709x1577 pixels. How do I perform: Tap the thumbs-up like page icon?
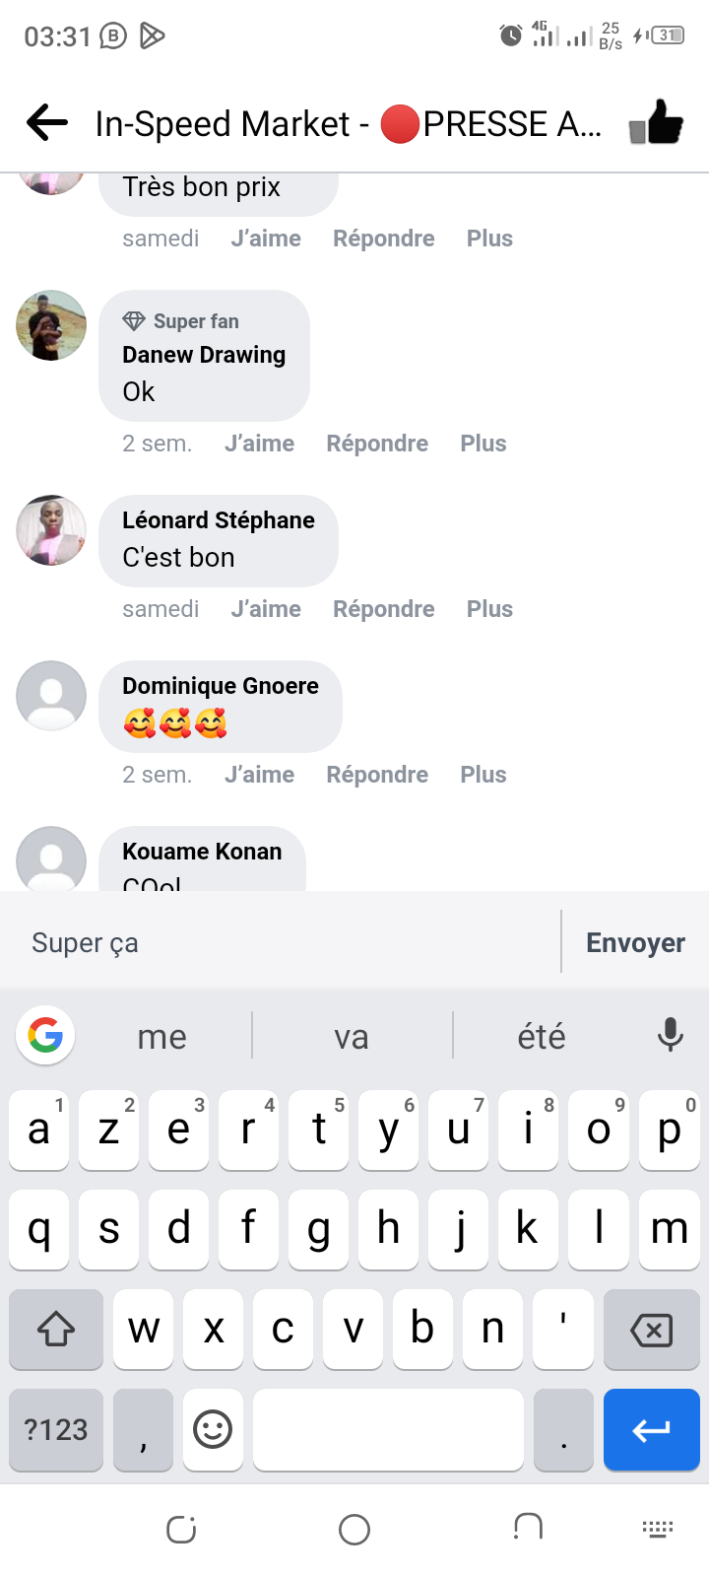[657, 123]
